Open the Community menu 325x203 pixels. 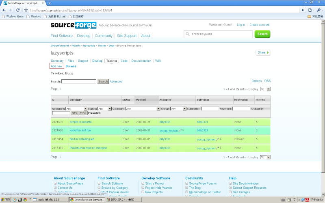(104, 36)
